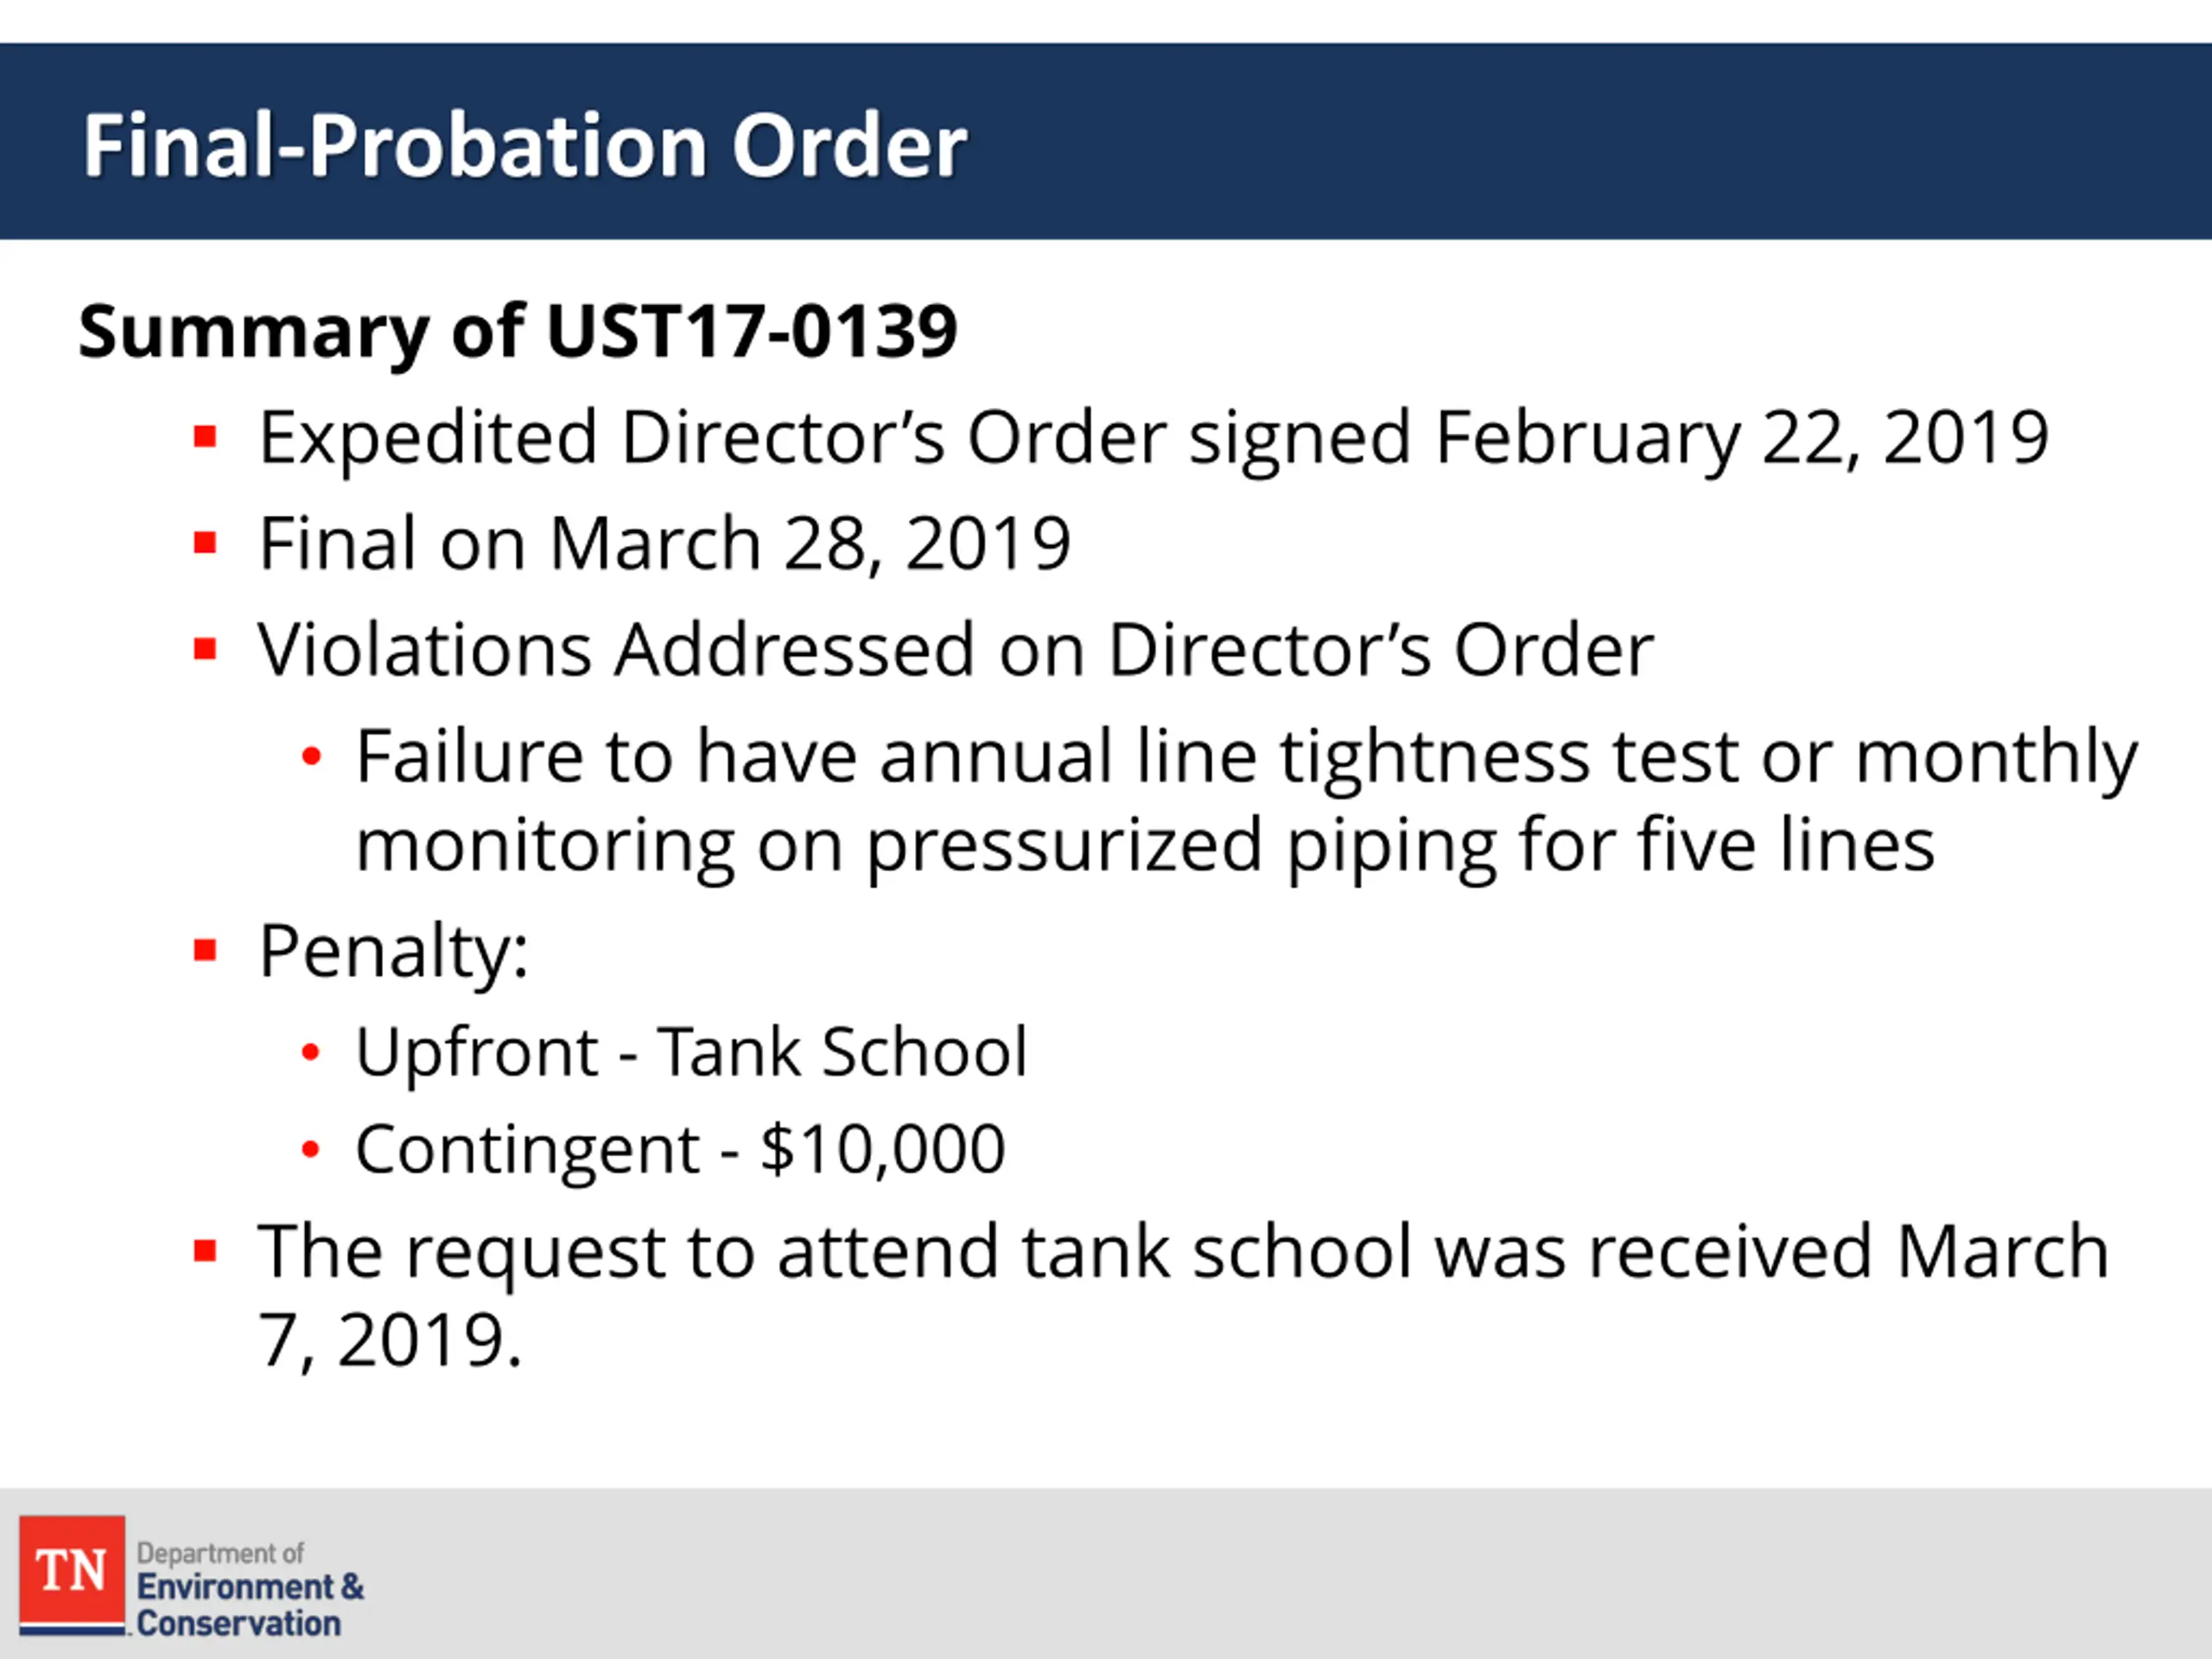Image resolution: width=2212 pixels, height=1659 pixels.
Task: Click the Final-Probation Order title
Action: 525,146
